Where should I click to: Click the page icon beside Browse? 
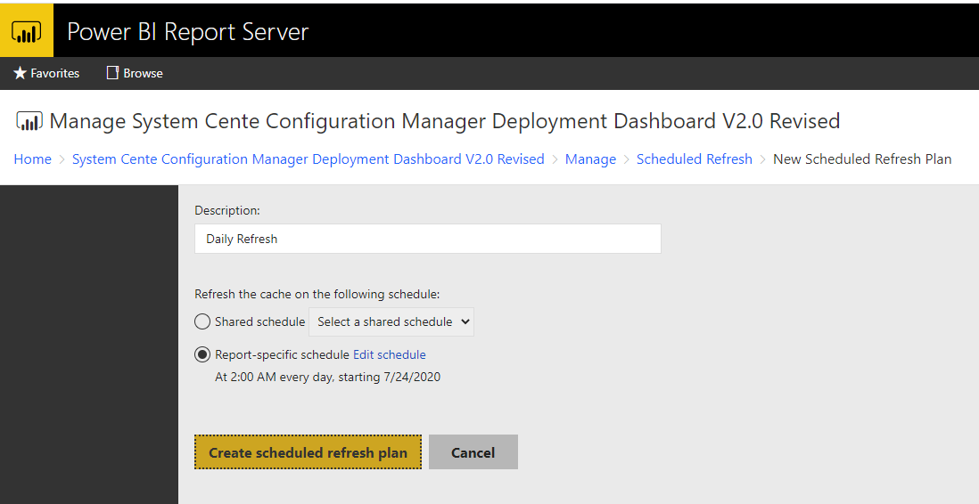point(112,73)
